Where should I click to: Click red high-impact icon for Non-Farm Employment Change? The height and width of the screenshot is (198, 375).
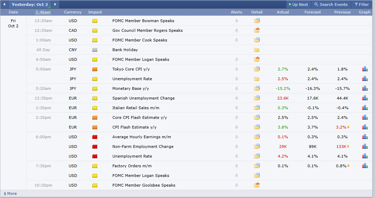[x=95, y=147]
